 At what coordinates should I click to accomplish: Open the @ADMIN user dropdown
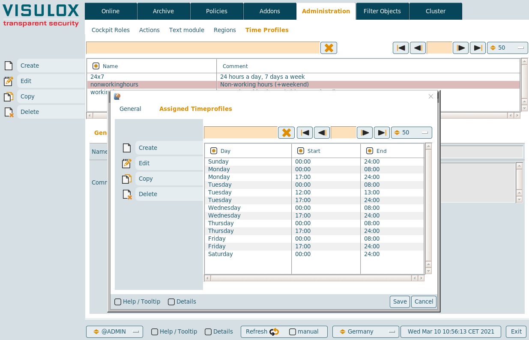114,332
